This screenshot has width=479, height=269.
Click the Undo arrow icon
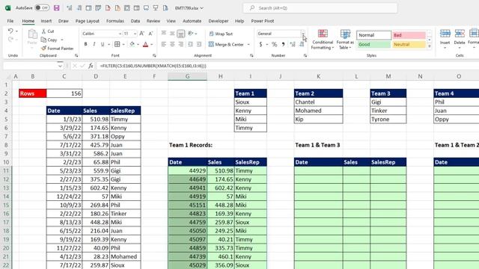point(10,31)
